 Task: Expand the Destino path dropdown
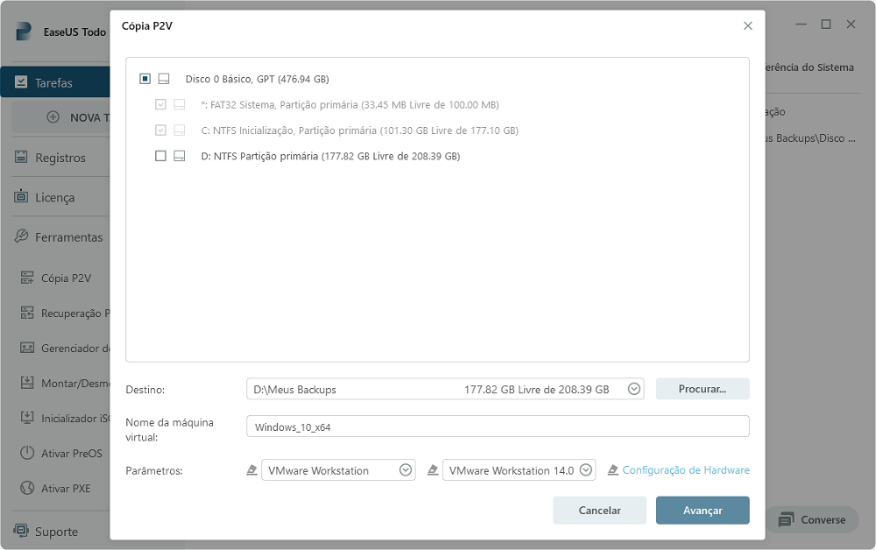(x=634, y=389)
